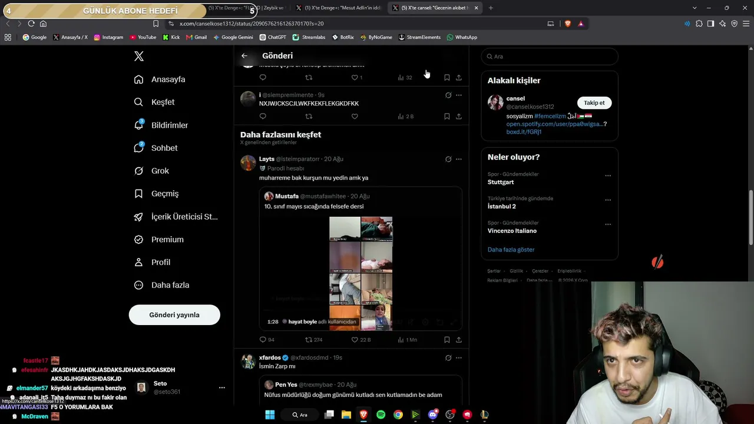Open the Windows Start menu
This screenshot has width=754, height=424.
270,415
